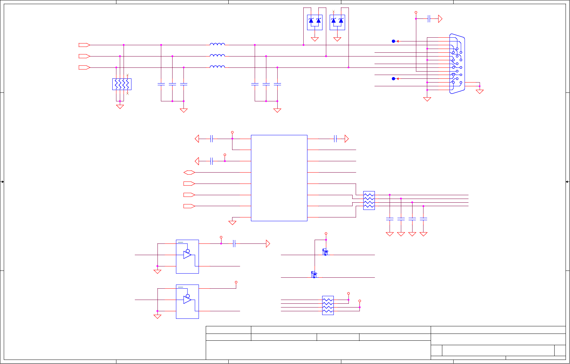Select the capacitor beside the upper buffer

234,243
